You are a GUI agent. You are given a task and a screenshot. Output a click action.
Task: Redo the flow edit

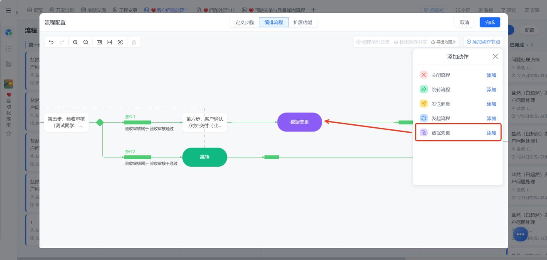(x=62, y=42)
